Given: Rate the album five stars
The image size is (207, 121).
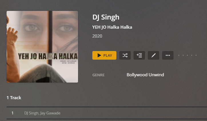Looking at the screenshot, I should coord(196,55).
